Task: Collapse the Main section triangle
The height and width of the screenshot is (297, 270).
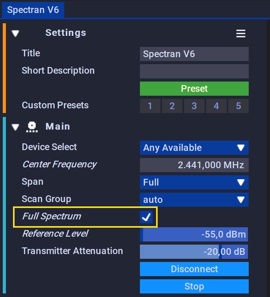Action: tap(15, 127)
